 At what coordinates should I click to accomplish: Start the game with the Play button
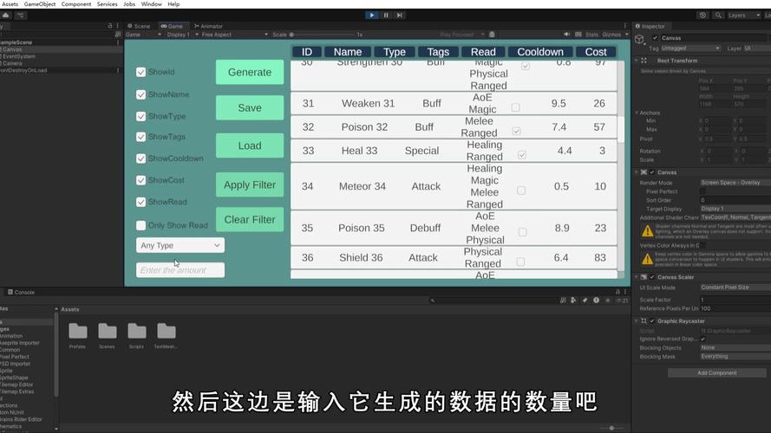(x=372, y=16)
